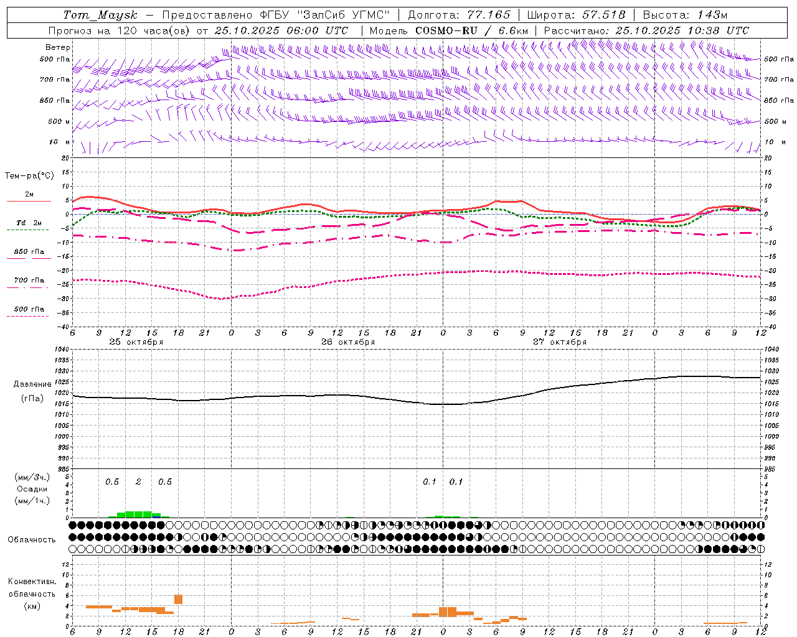Click the tall orange convective bar at 18h 25 October
Screen dimensions: 797x637
coord(178,599)
